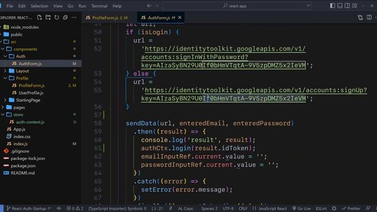Viewport: 377px width, 212px height.
Task: Open index.css in the file tree
Action: pos(22,137)
